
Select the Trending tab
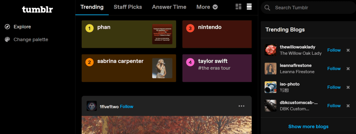pos(92,7)
